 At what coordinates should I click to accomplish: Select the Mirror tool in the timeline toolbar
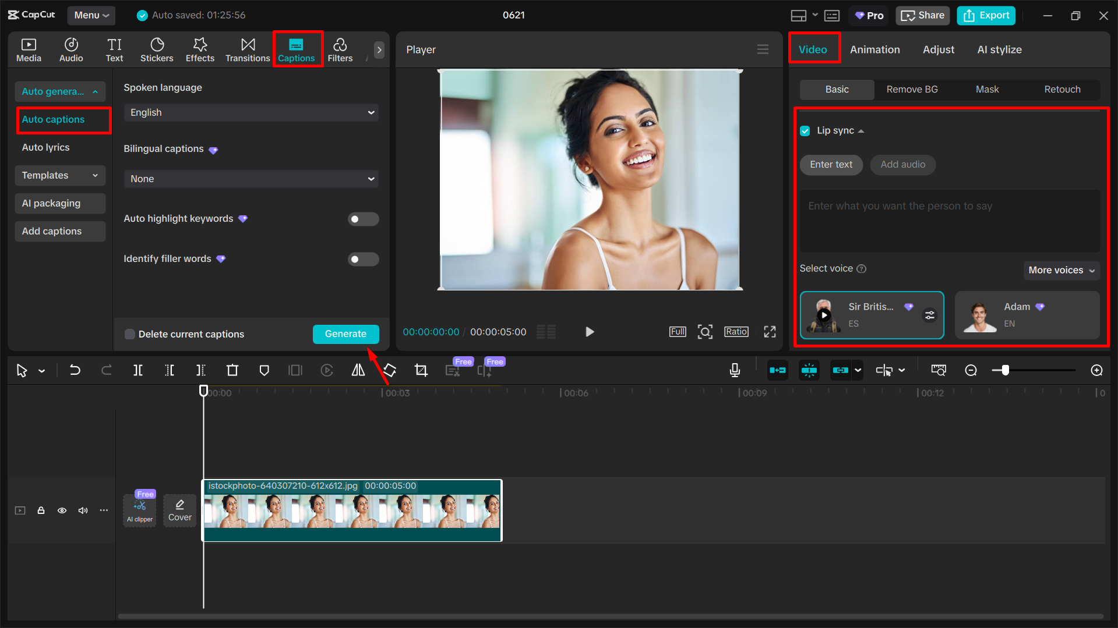(x=358, y=370)
